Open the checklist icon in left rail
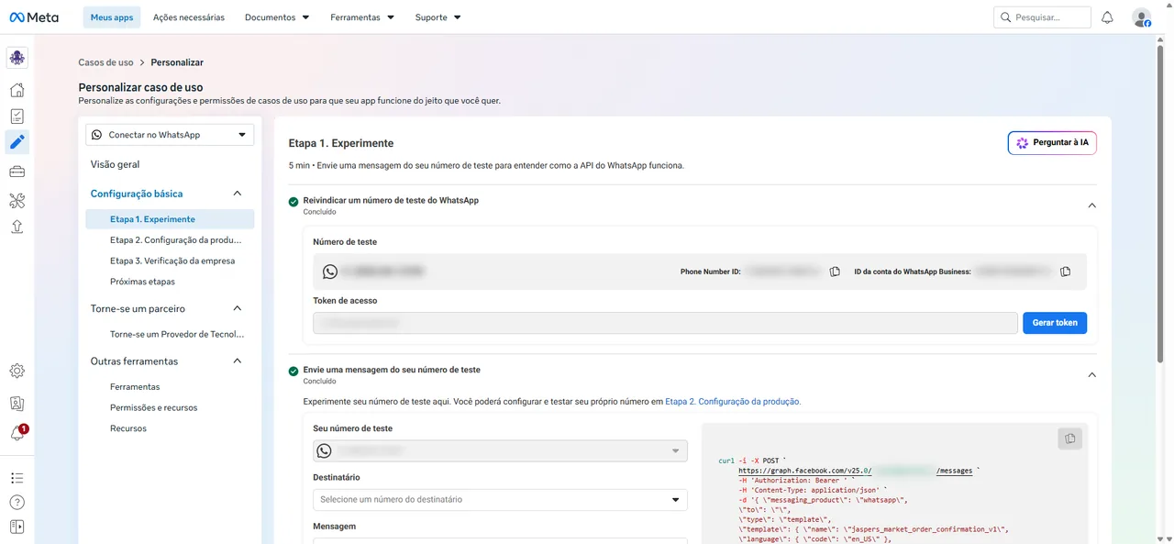 pos(17,117)
